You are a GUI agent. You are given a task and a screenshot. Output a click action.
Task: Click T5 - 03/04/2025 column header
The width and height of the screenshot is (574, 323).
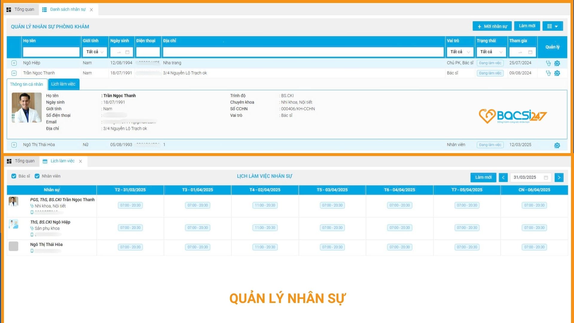pyautogui.click(x=332, y=190)
